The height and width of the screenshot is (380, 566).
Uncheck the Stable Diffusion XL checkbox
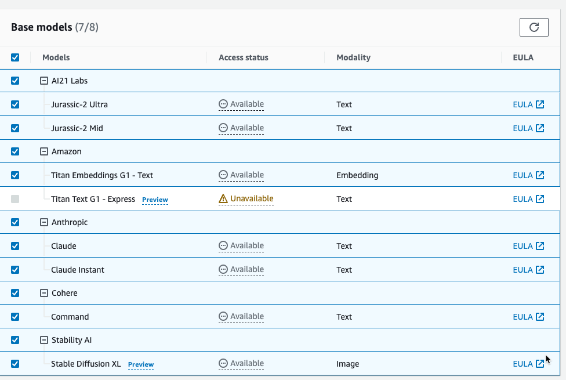tap(15, 364)
